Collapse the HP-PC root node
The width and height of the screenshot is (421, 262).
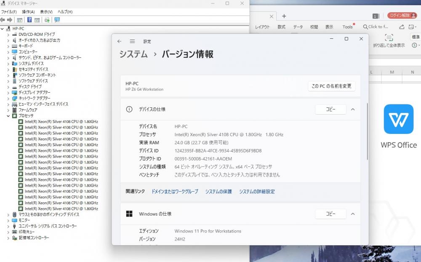click(2, 29)
